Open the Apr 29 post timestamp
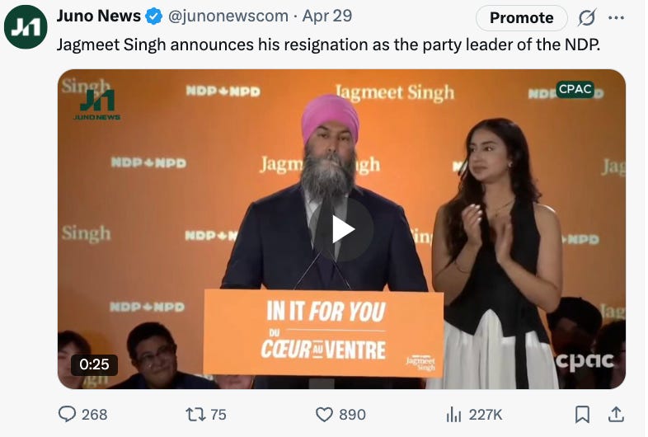The image size is (648, 437). point(327,16)
